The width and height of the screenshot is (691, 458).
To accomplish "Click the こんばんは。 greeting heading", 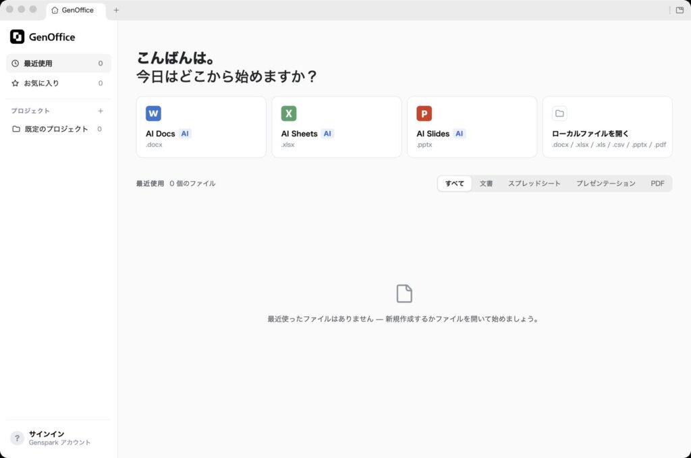I will (175, 58).
